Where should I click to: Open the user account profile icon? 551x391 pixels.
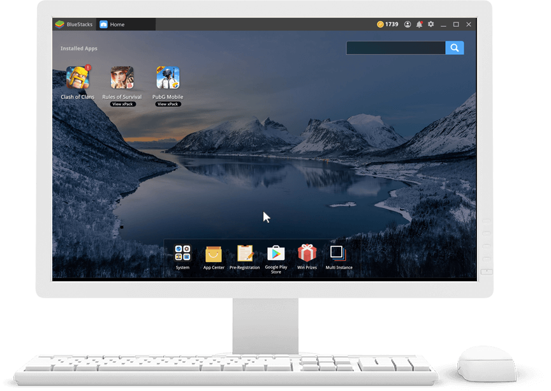pyautogui.click(x=408, y=24)
